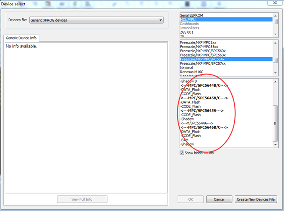The image size is (284, 211).
Task: Pick the BAM entry in the device list
Action: (184, 140)
